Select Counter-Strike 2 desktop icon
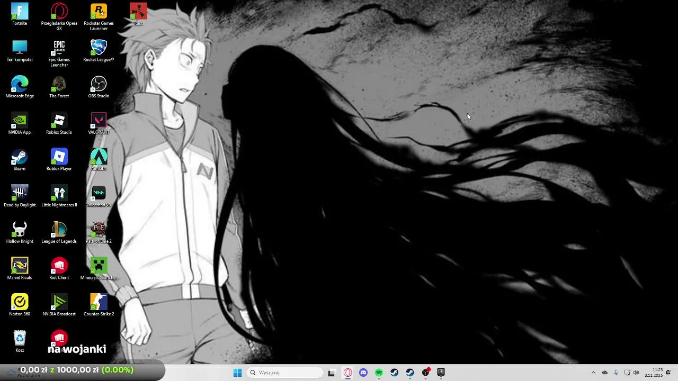The image size is (678, 381). pyautogui.click(x=99, y=305)
